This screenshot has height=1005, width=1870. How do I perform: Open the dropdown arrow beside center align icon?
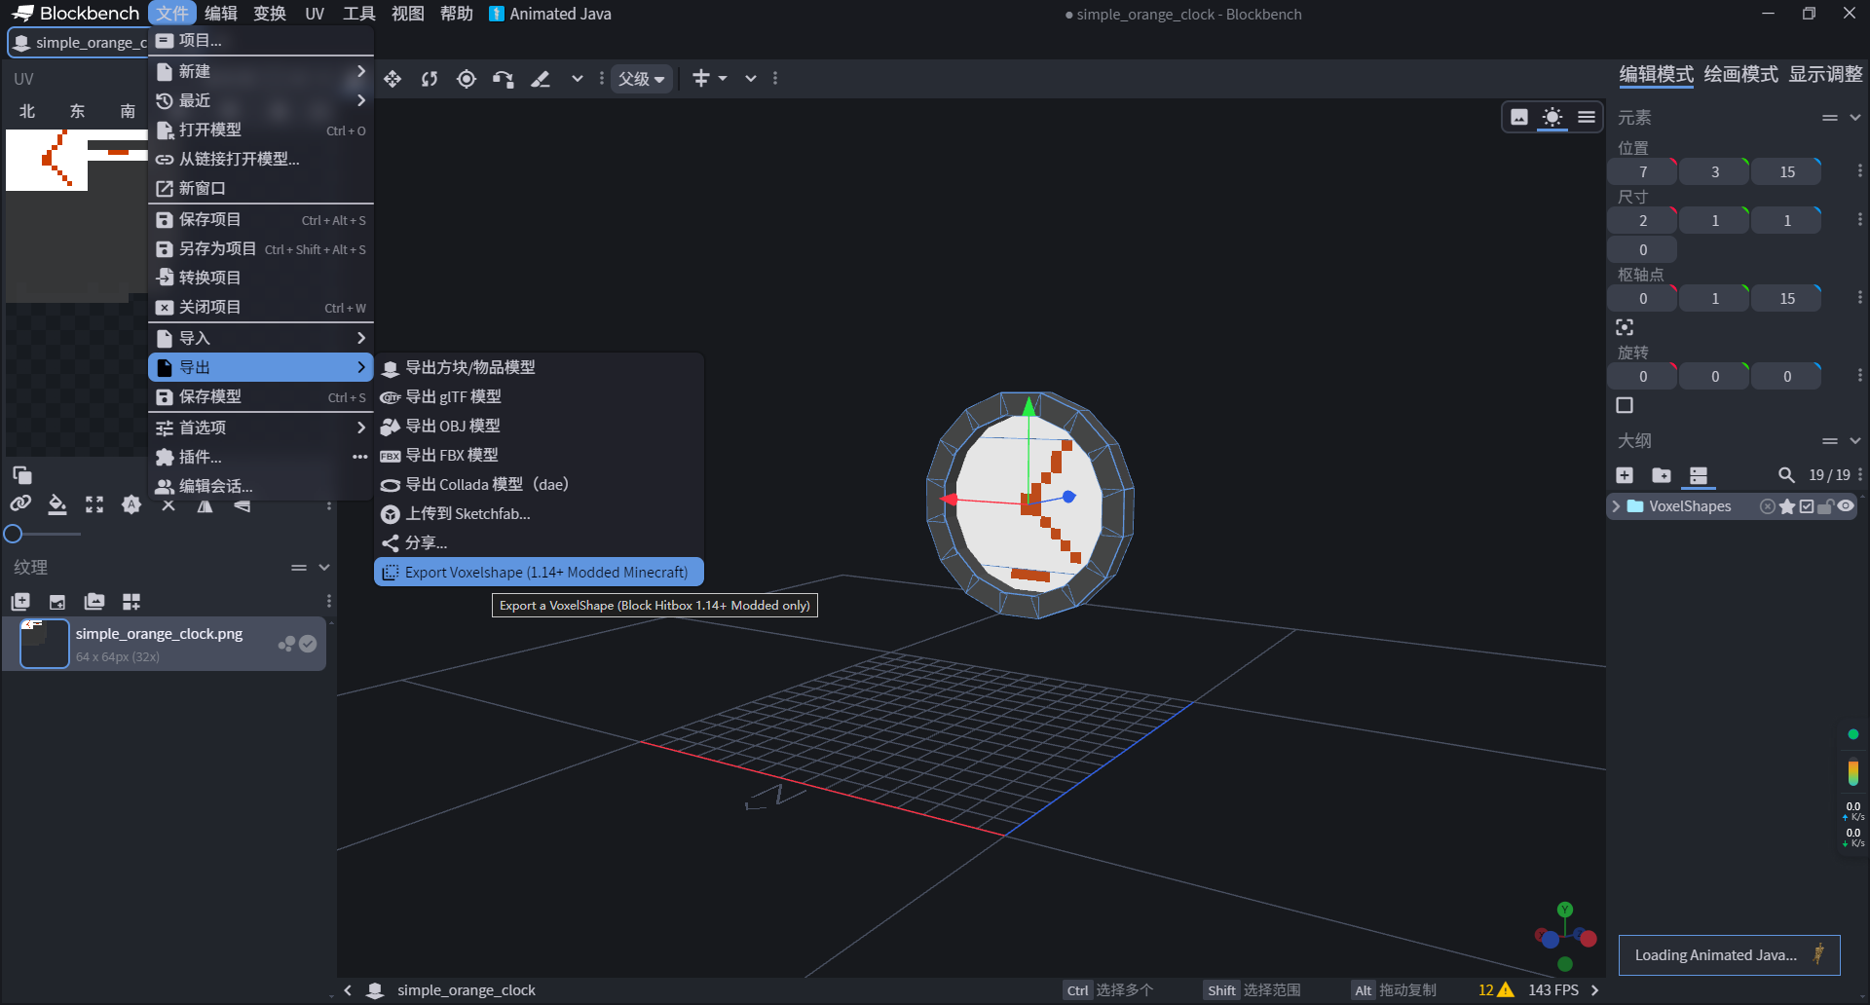point(723,79)
